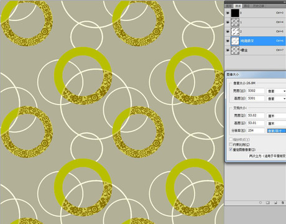The width and height of the screenshot is (286, 224).
Task: Delete current channel trash icon
Action: (x=282, y=202)
